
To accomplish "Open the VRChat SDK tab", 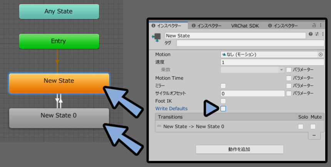I will pos(245,26).
